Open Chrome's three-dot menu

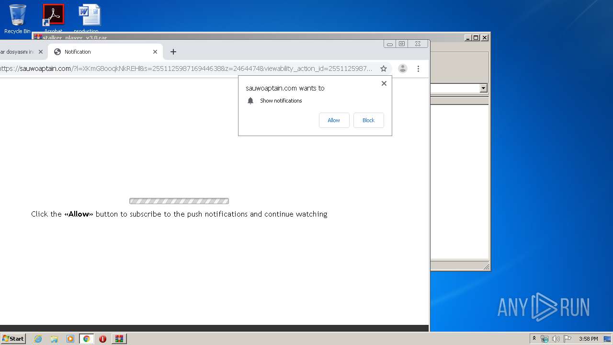(418, 69)
